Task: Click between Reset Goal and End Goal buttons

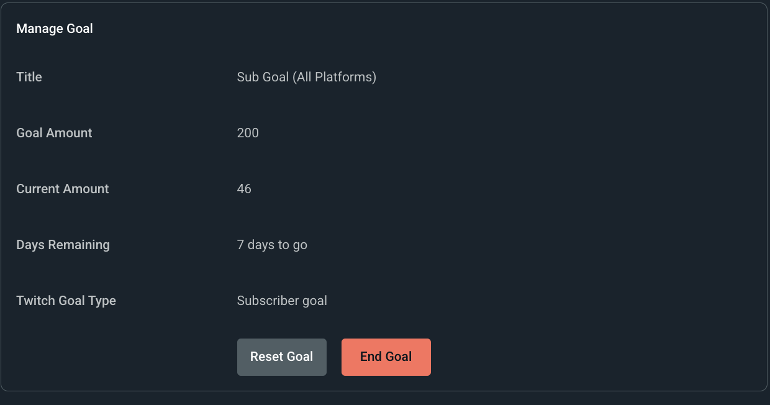Action: pos(334,357)
